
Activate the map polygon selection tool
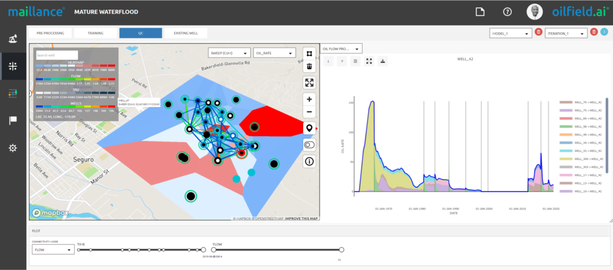coord(309,53)
